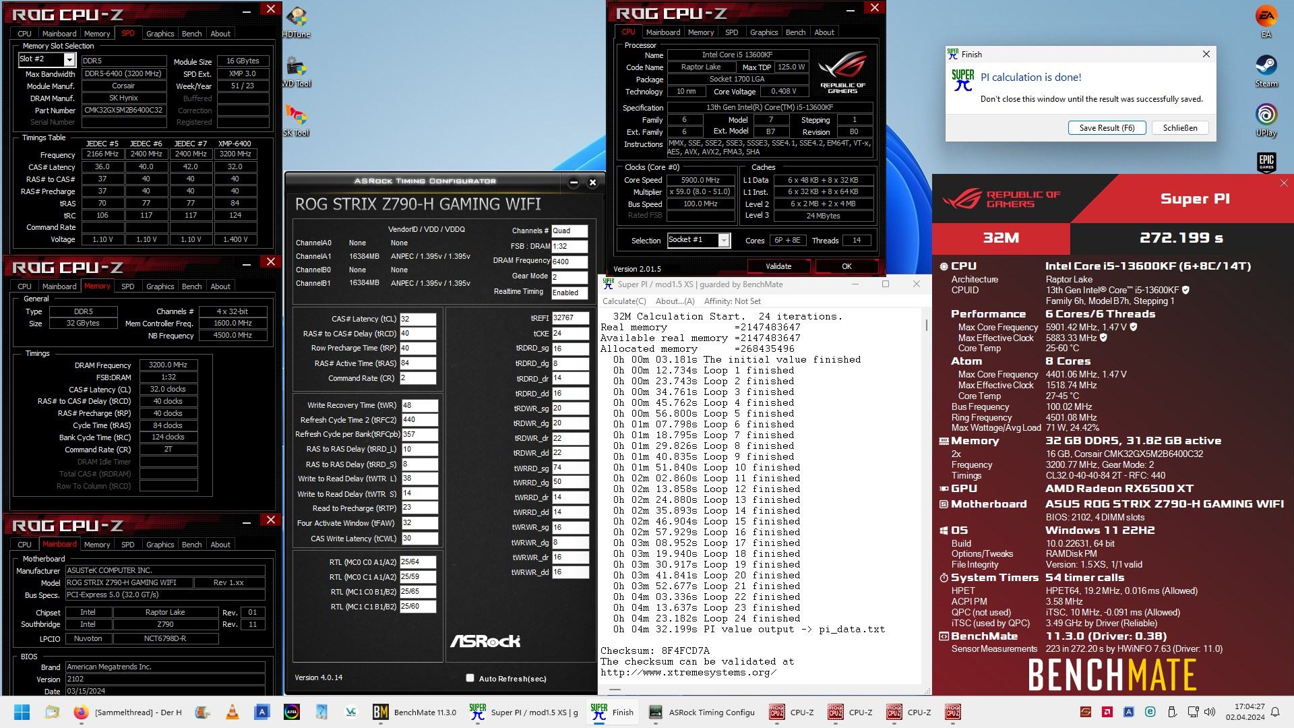The height and width of the screenshot is (728, 1294).
Task: Open the About...(A) menu in Super PI
Action: click(675, 301)
